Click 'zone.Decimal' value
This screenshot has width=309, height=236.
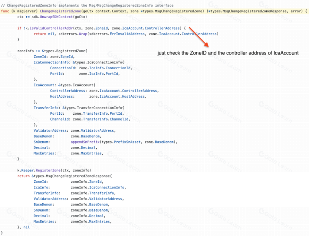83,148
